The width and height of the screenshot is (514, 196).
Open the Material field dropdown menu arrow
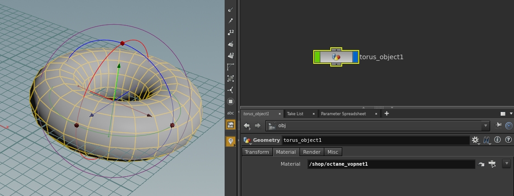click(507, 163)
